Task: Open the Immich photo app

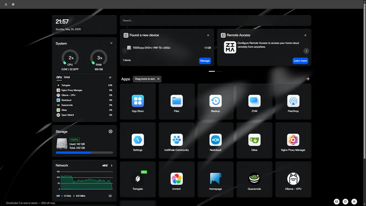Action: (x=177, y=179)
